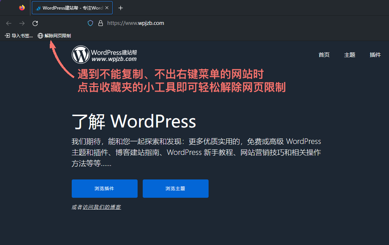Open the tracking protection shield icon
Image resolution: width=389 pixels, height=245 pixels.
point(90,23)
